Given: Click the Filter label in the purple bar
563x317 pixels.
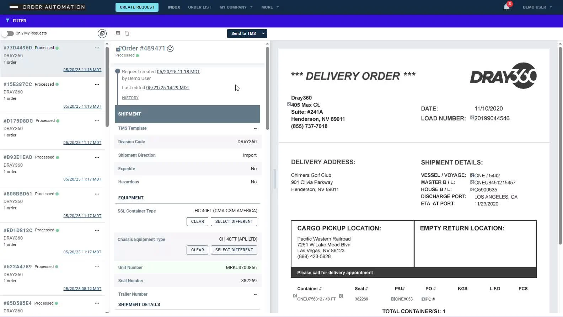Looking at the screenshot, I should [20, 21].
